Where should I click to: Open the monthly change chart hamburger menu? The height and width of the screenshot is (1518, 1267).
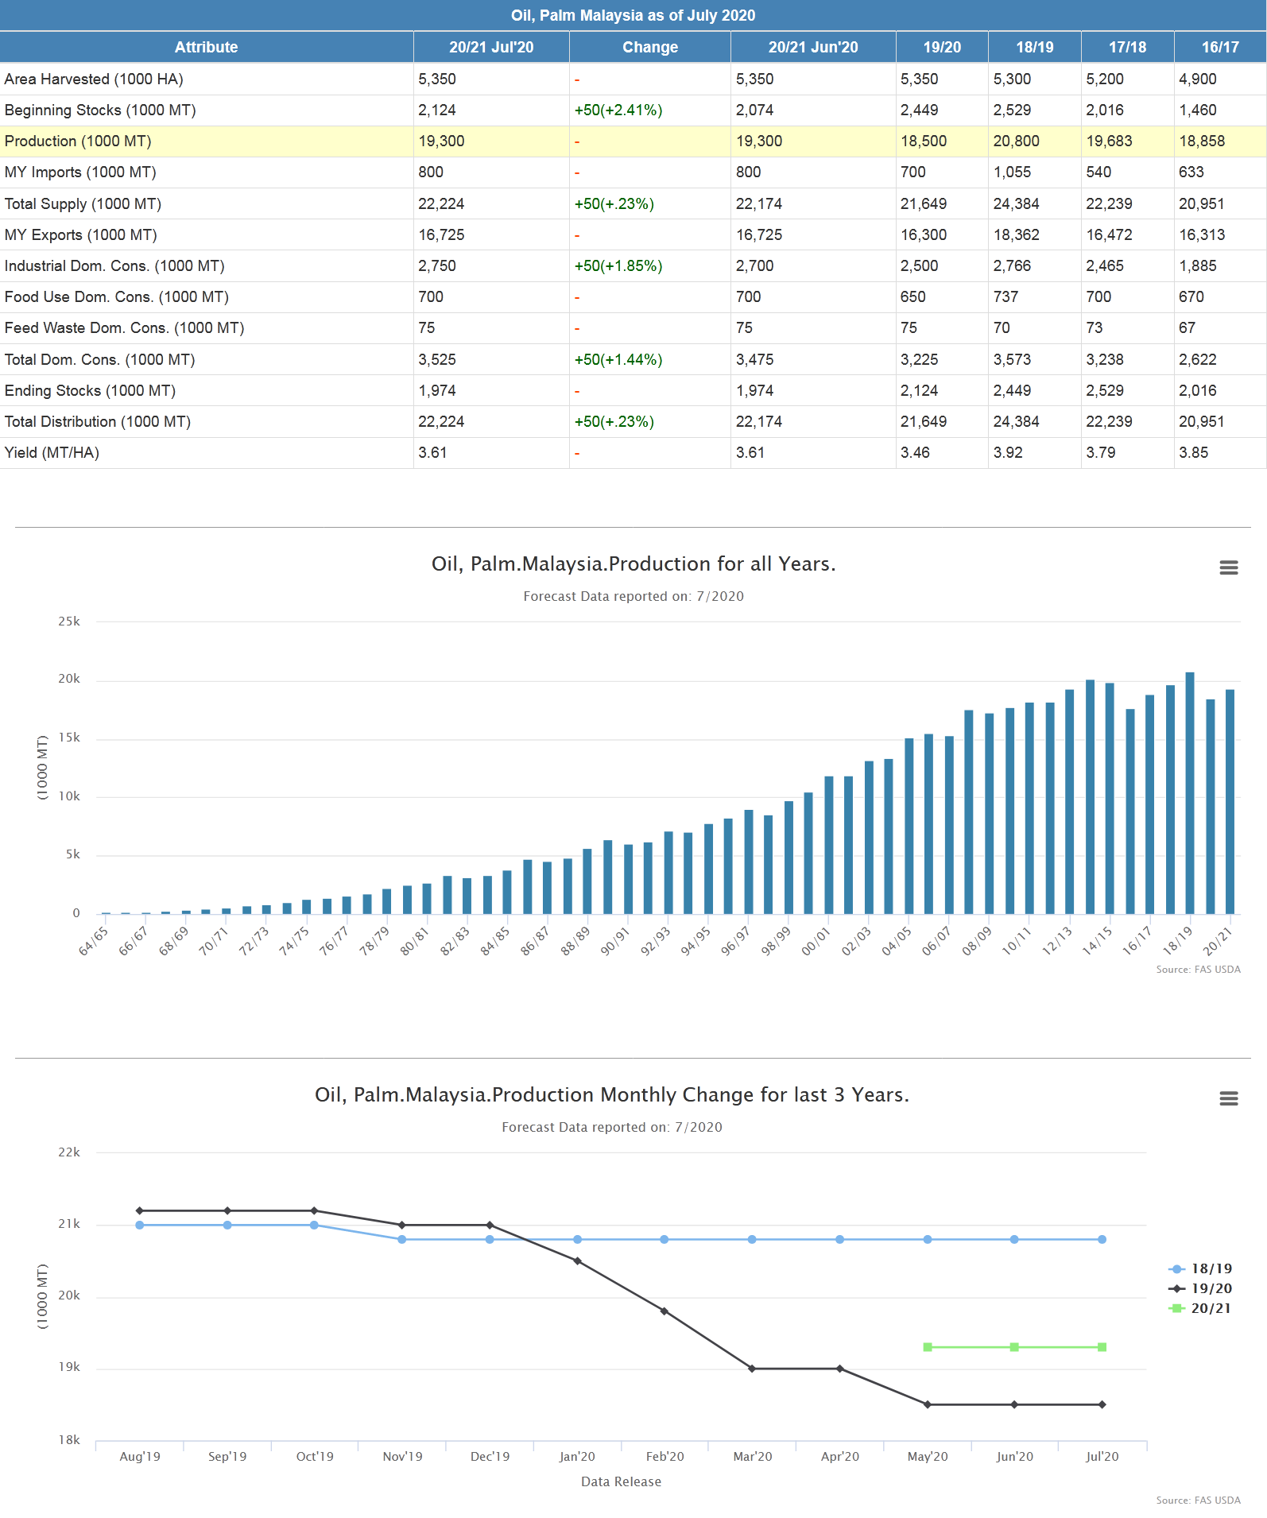point(1228,1098)
